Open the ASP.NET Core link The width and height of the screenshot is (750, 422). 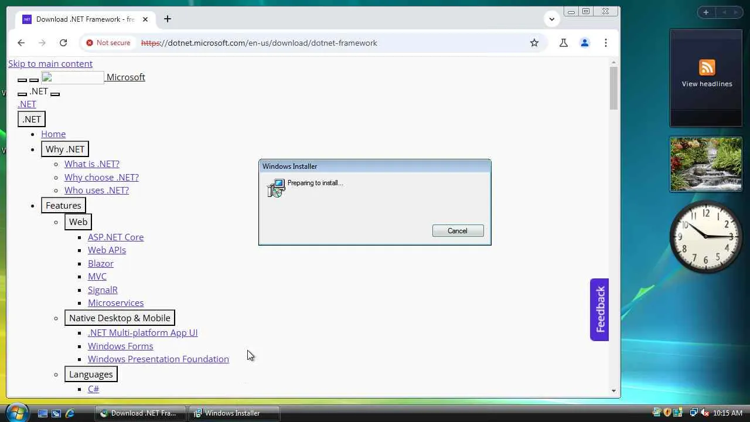coord(115,237)
